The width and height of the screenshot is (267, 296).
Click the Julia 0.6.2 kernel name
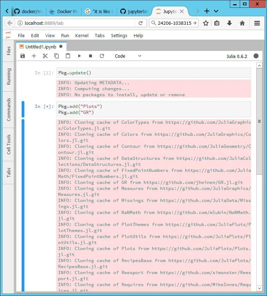pyautogui.click(x=237, y=57)
